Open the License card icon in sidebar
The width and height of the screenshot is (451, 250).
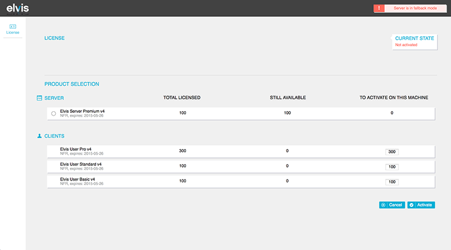(x=12, y=26)
